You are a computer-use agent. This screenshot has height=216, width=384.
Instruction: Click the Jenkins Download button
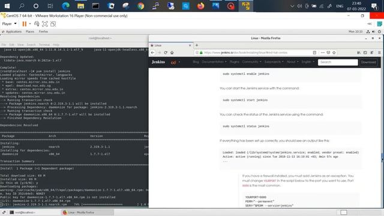click(x=368, y=62)
